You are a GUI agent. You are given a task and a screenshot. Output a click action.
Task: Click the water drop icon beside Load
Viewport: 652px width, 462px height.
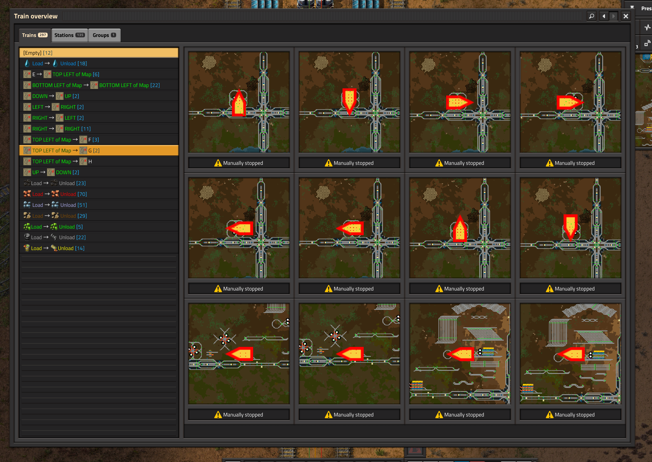pos(27,63)
